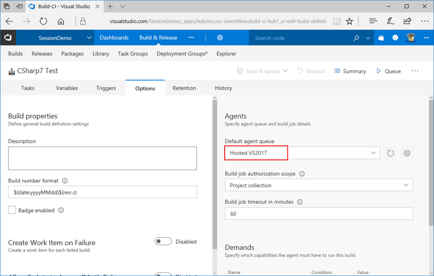Click the Description text box
This screenshot has height=276, width=434.
coord(103,158)
